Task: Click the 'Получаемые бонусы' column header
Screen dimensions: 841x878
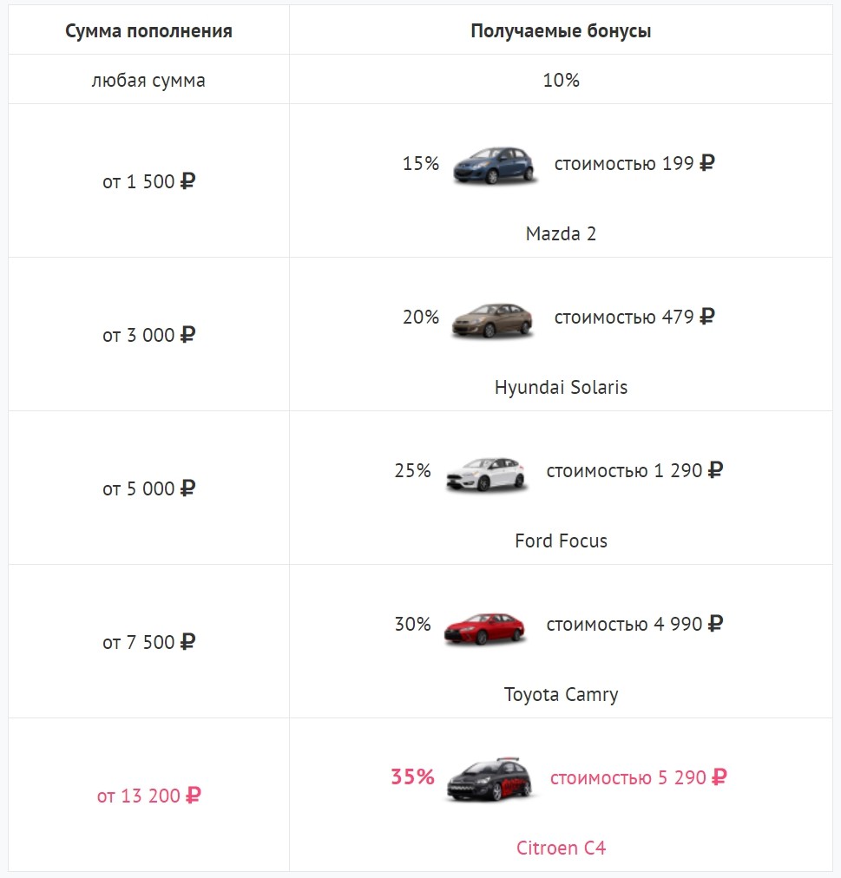Action: point(561,31)
